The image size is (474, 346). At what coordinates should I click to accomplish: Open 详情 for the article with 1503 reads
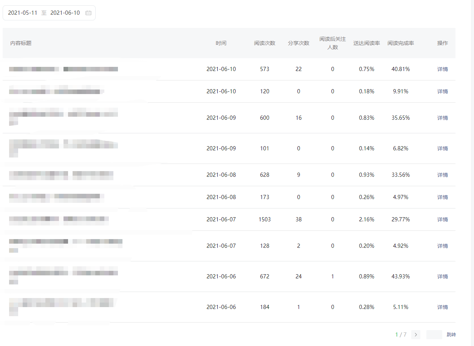[x=442, y=219]
